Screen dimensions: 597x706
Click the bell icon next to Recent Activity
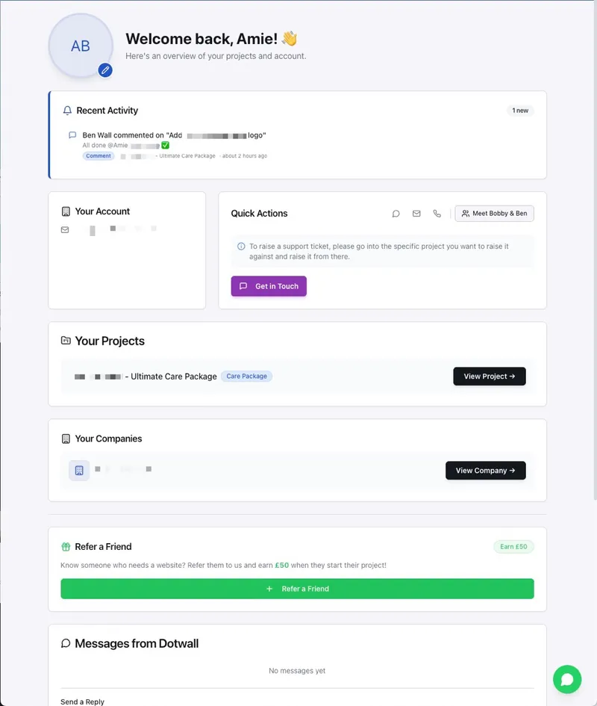pos(66,110)
